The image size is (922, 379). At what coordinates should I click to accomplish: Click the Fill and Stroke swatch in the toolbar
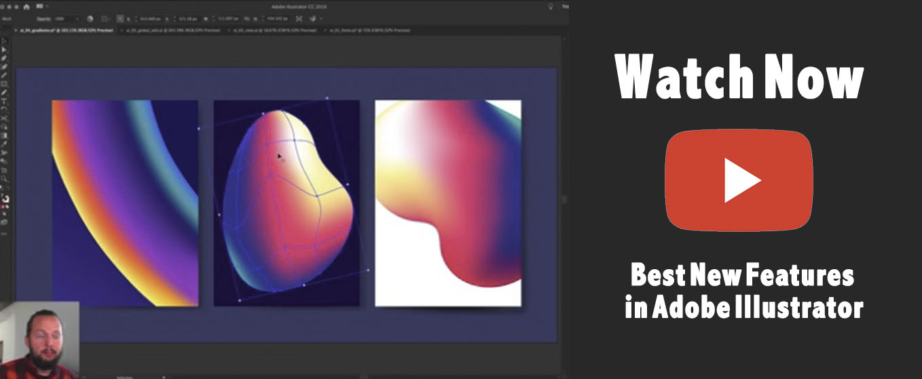click(5, 200)
